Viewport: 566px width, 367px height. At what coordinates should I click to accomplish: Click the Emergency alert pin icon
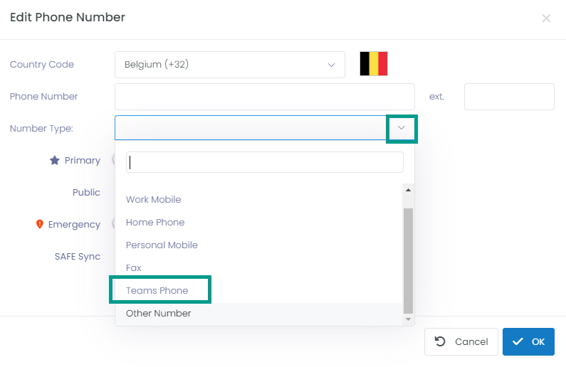point(40,224)
